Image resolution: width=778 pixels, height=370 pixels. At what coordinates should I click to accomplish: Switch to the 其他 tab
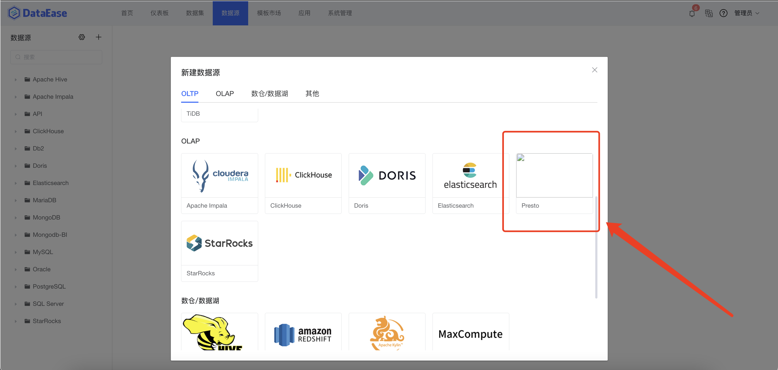point(312,94)
